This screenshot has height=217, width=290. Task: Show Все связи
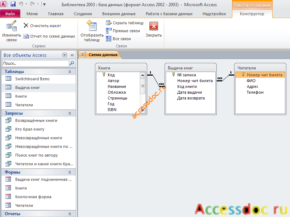[x=119, y=39]
